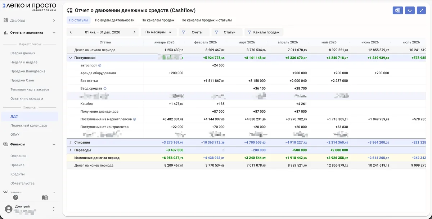Open the Счета filter
This screenshot has width=432, height=219.
(194, 32)
